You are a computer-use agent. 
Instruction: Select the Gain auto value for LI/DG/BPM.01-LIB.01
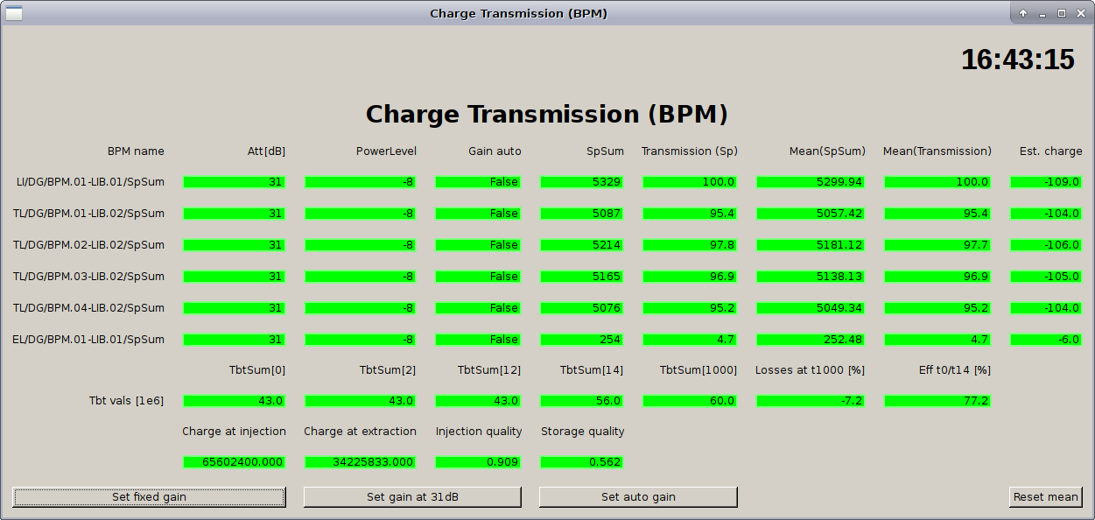click(x=478, y=182)
